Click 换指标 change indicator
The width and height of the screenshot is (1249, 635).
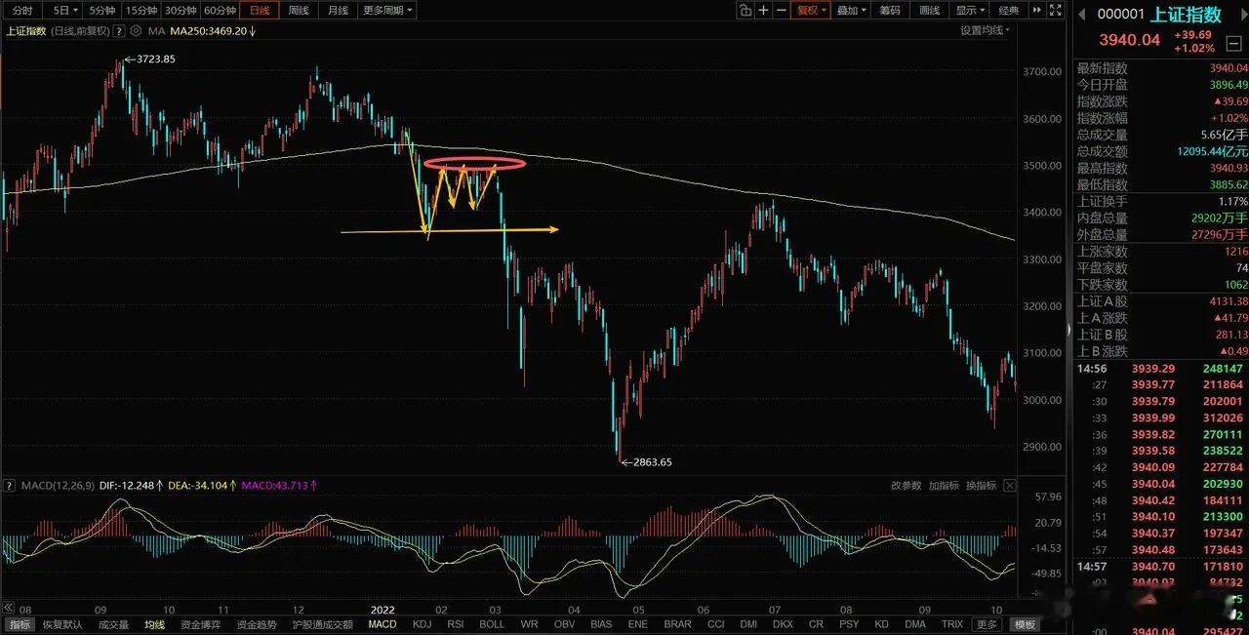[982, 485]
